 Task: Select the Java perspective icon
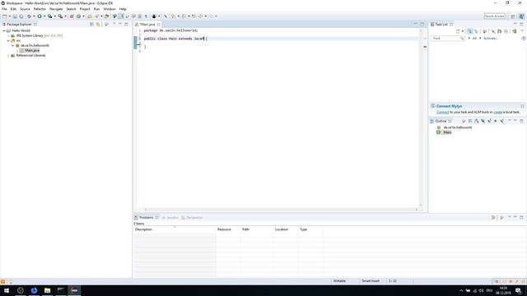[x=521, y=16]
